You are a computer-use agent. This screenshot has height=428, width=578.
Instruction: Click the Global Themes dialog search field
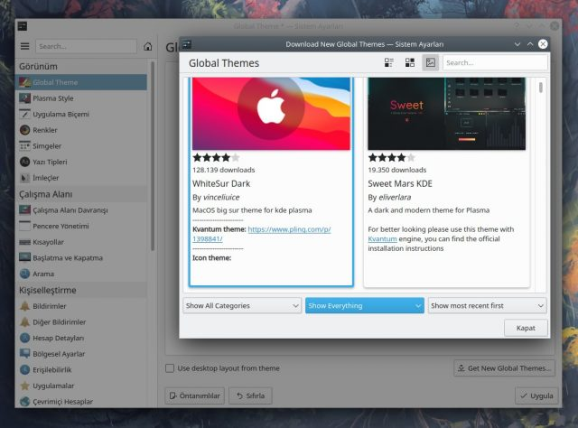(x=495, y=62)
